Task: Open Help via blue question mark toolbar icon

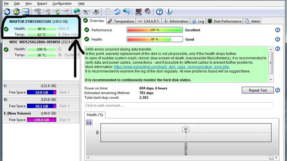Action: tap(159, 12)
